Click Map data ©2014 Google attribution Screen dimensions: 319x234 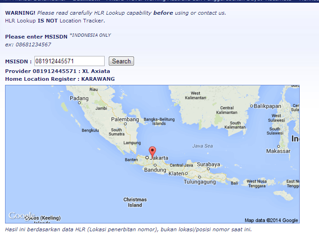[271, 220]
